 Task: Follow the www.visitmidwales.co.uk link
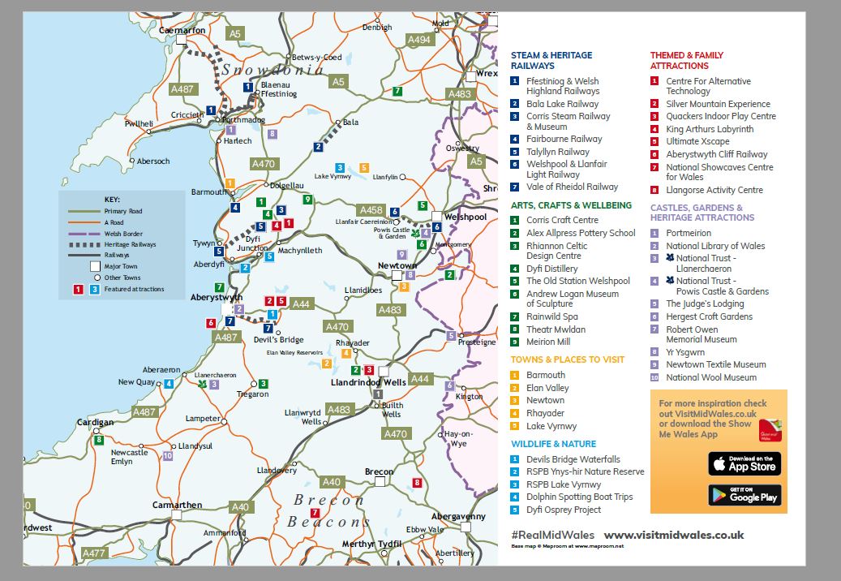(674, 535)
